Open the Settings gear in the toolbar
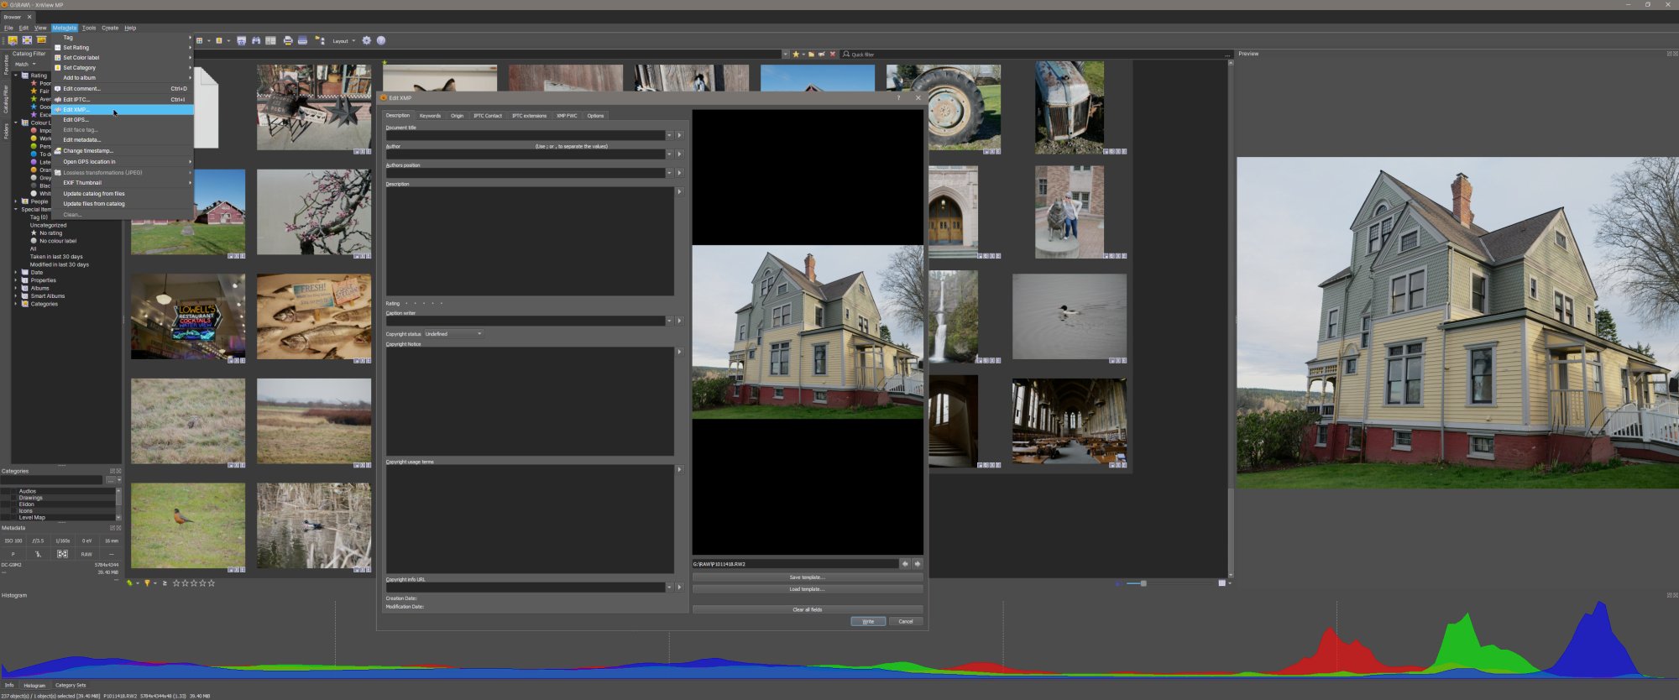This screenshot has height=700, width=1679. (366, 40)
